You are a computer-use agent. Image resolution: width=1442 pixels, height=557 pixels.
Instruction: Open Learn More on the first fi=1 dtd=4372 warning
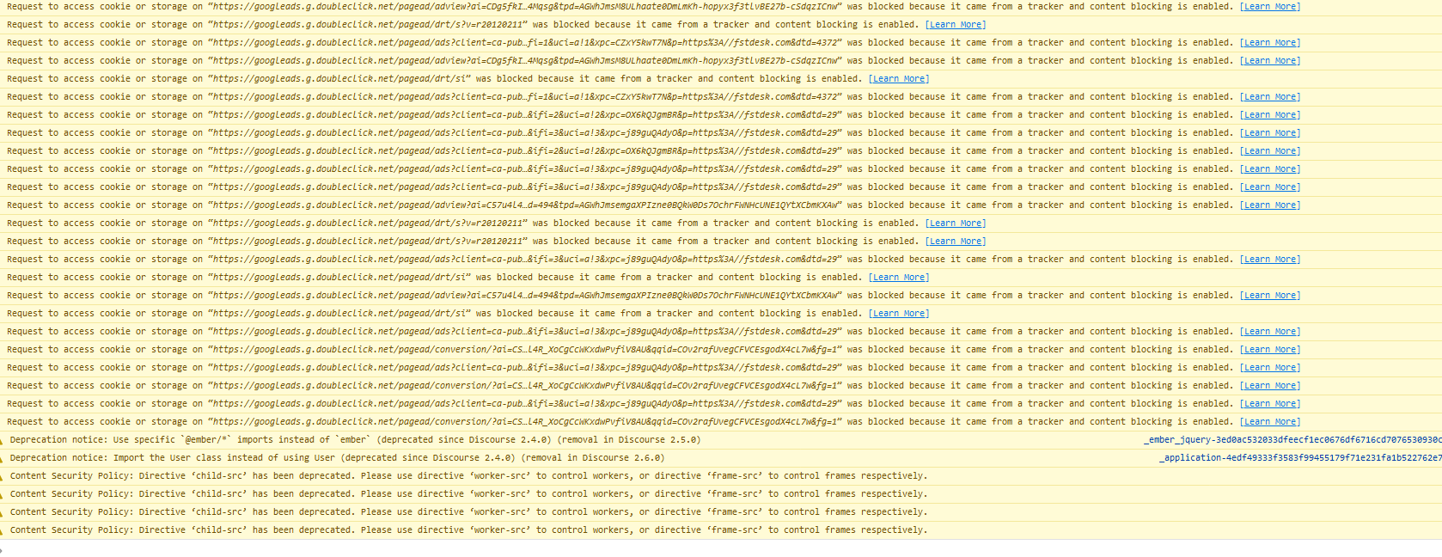tap(1269, 42)
